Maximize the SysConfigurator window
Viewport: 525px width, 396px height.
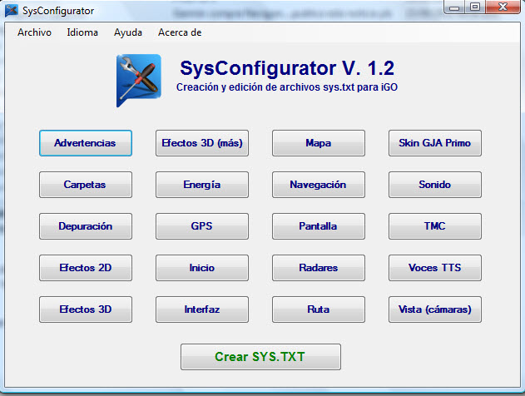pyautogui.click(x=475, y=7)
